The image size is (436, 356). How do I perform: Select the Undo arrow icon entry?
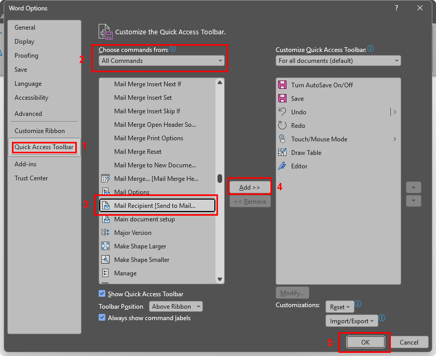point(282,112)
